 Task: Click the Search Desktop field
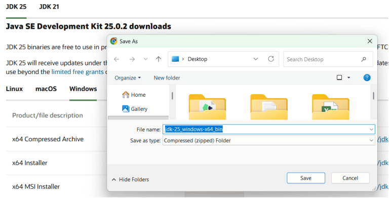coord(328,59)
